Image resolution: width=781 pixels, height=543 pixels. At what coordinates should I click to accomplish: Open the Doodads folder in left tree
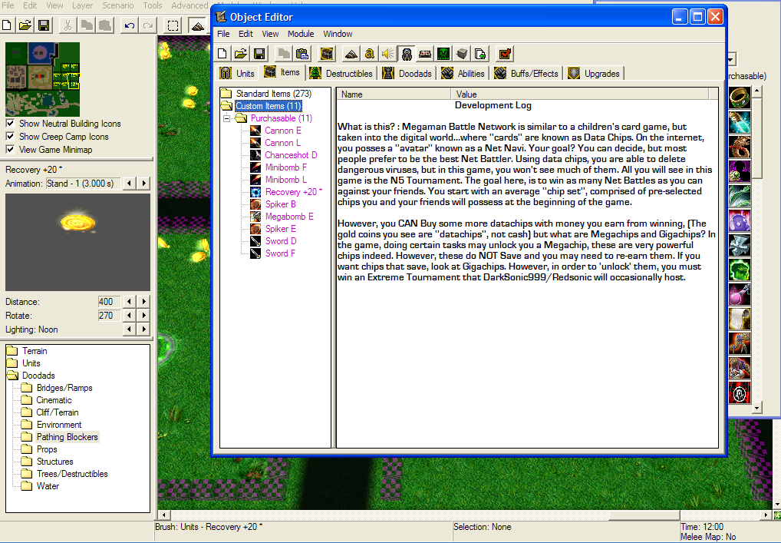pos(38,376)
